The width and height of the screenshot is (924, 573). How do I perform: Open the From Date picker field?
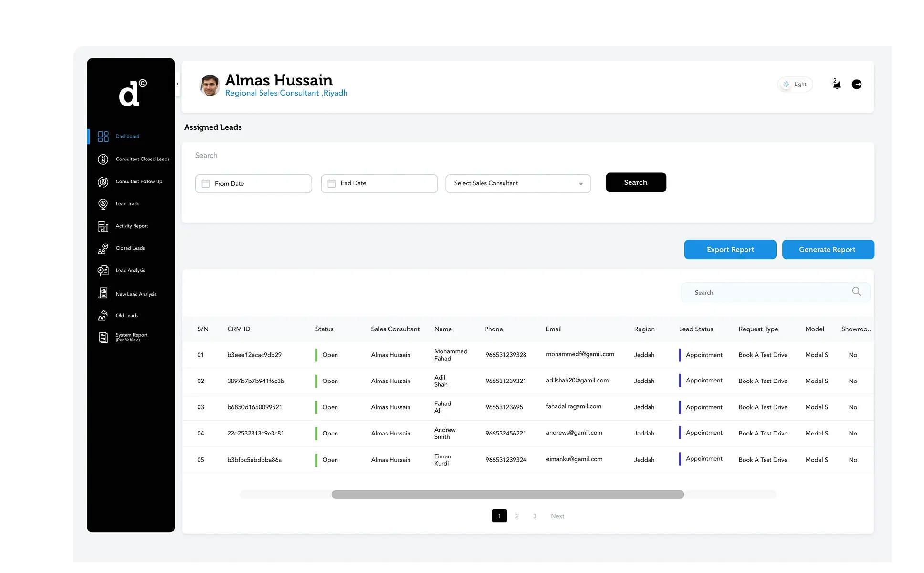tap(253, 184)
